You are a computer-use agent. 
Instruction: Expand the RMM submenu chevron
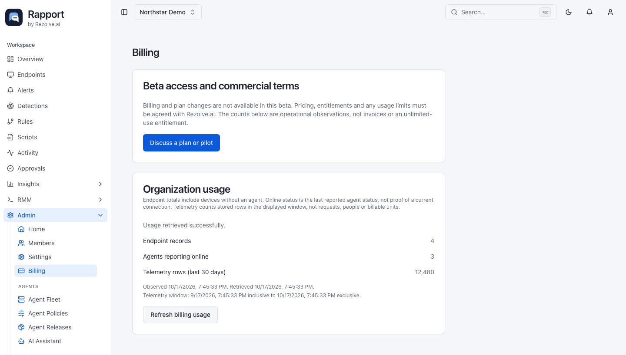click(100, 200)
